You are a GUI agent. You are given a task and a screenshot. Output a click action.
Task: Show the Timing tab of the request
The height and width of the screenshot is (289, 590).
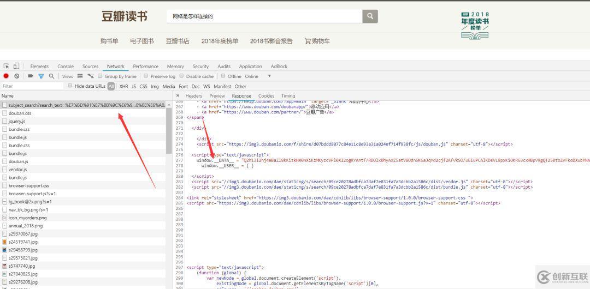click(288, 96)
